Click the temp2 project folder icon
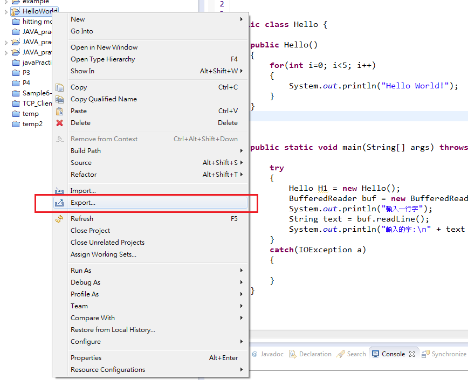This screenshot has height=380, width=468. 16,124
